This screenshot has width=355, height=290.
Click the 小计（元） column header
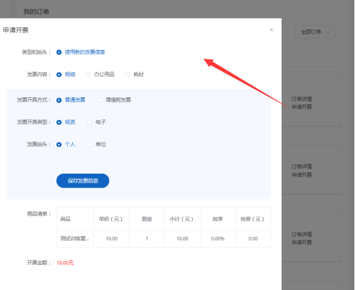click(182, 219)
